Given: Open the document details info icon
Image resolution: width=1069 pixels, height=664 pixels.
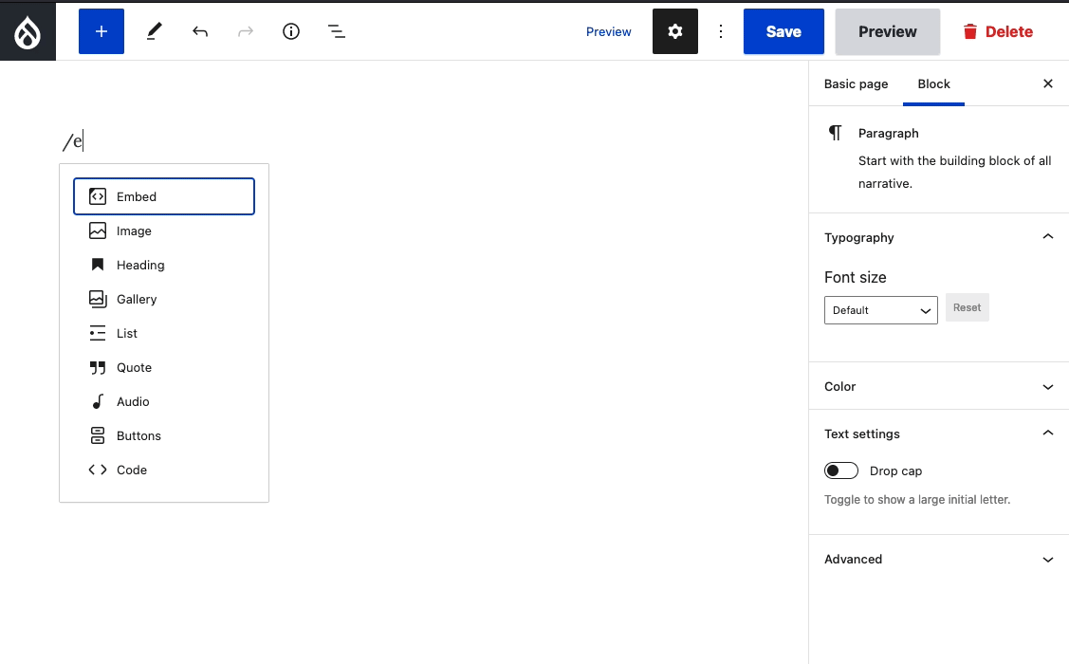Looking at the screenshot, I should (291, 31).
